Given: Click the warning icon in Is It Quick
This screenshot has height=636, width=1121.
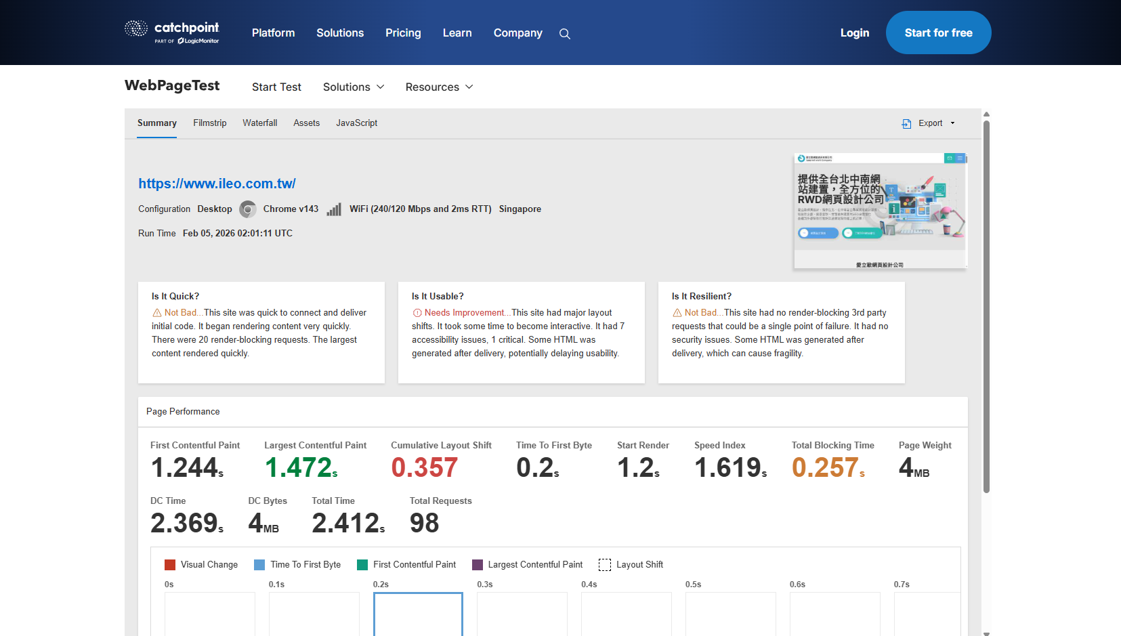Looking at the screenshot, I should 157,313.
